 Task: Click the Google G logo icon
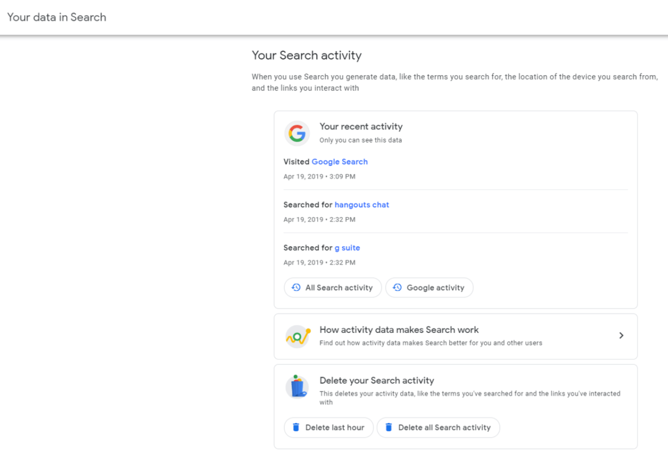pos(297,134)
